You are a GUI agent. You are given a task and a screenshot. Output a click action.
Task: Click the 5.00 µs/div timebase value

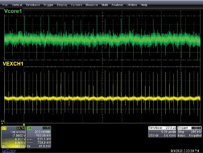click(169, 132)
